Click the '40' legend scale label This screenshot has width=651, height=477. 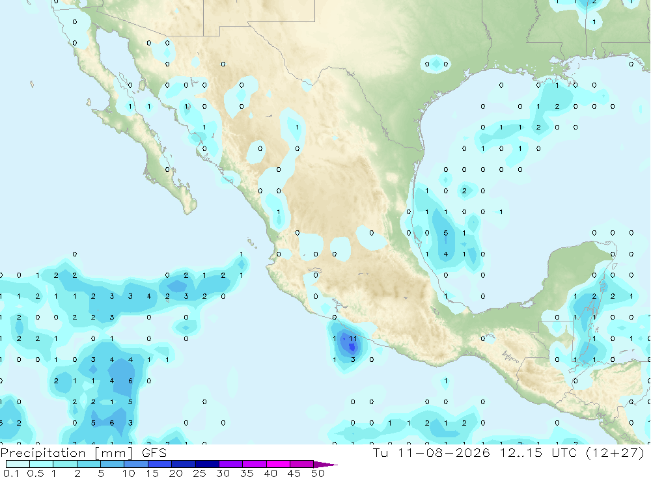[271, 473]
